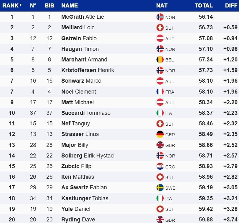Sort by the NAME column header
The height and width of the screenshot is (223, 239).
(x=70, y=6)
